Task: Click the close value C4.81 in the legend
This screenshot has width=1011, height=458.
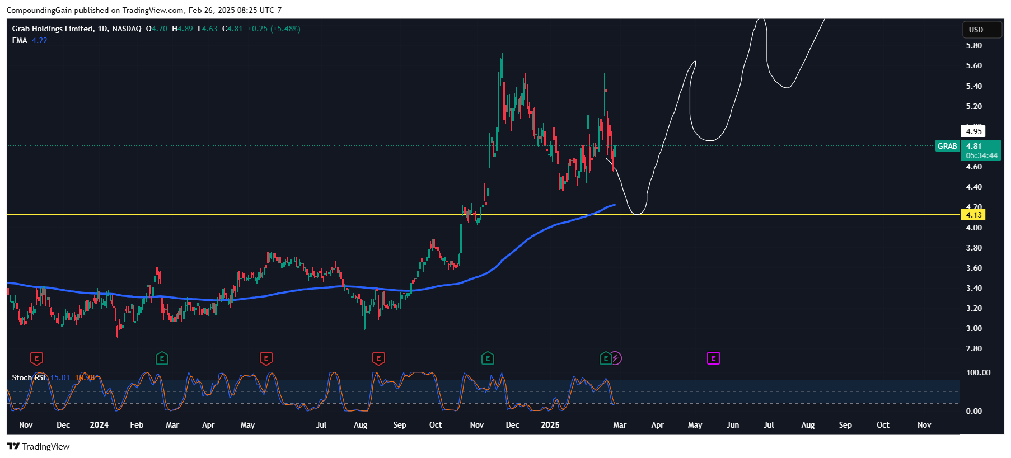Action: [232, 29]
